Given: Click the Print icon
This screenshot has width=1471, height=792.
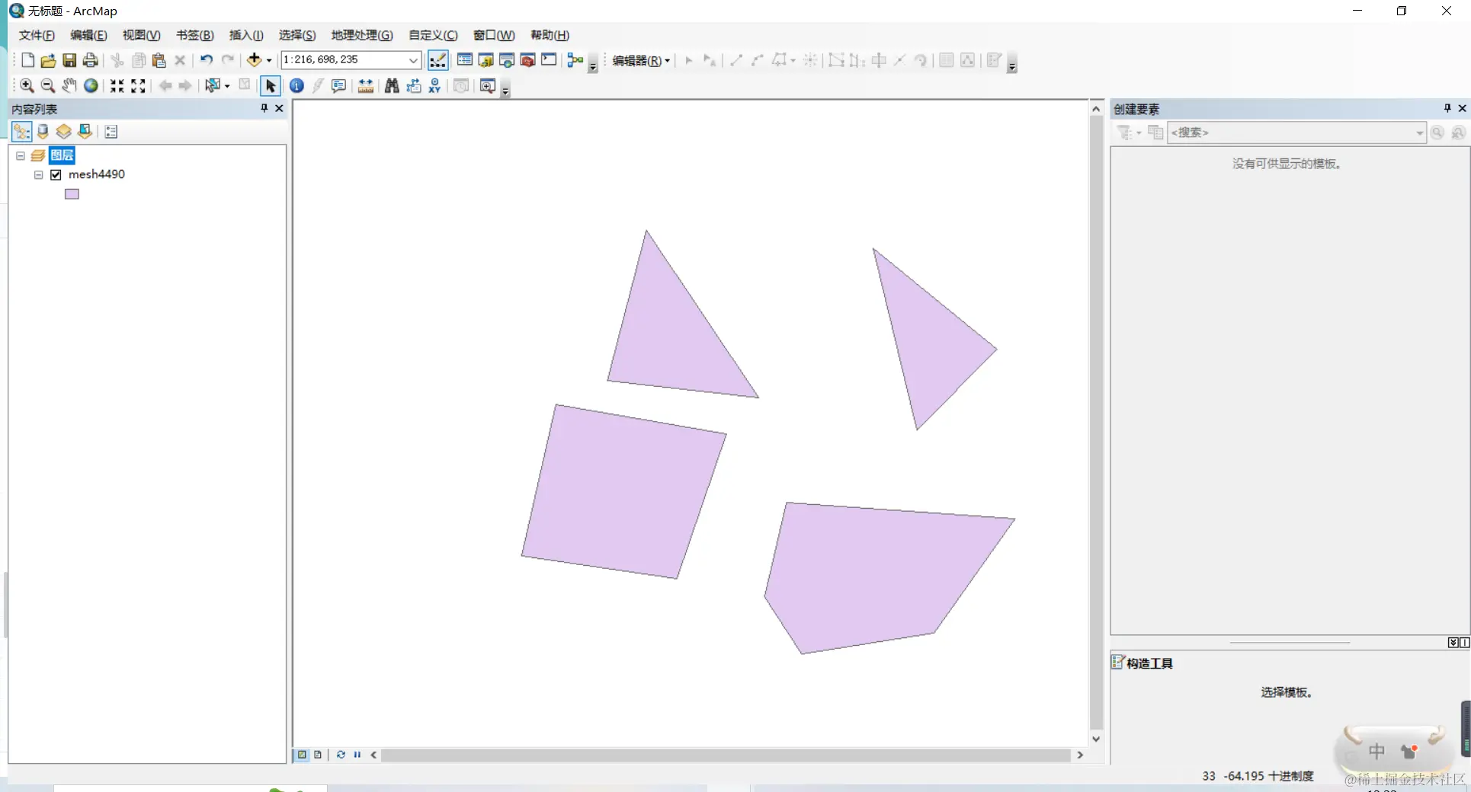Looking at the screenshot, I should point(90,60).
